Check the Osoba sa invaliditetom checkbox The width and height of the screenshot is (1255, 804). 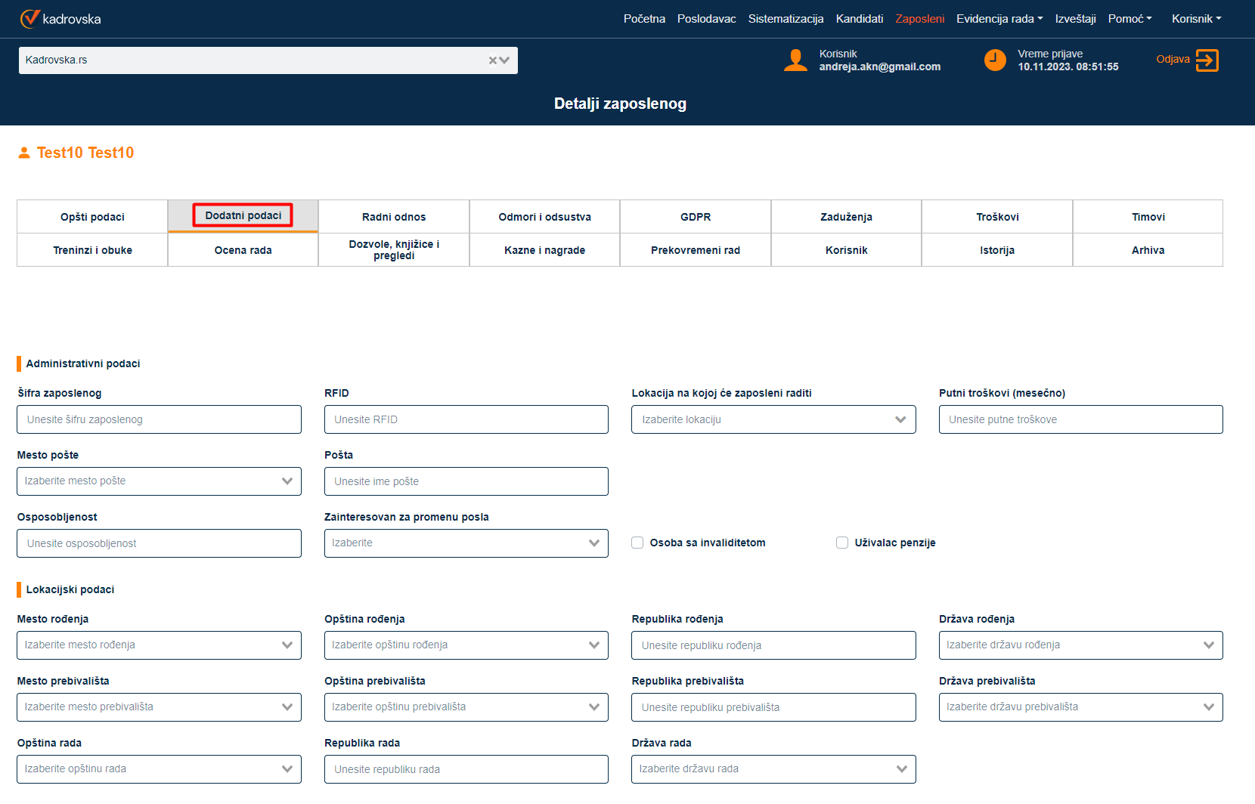pos(637,543)
